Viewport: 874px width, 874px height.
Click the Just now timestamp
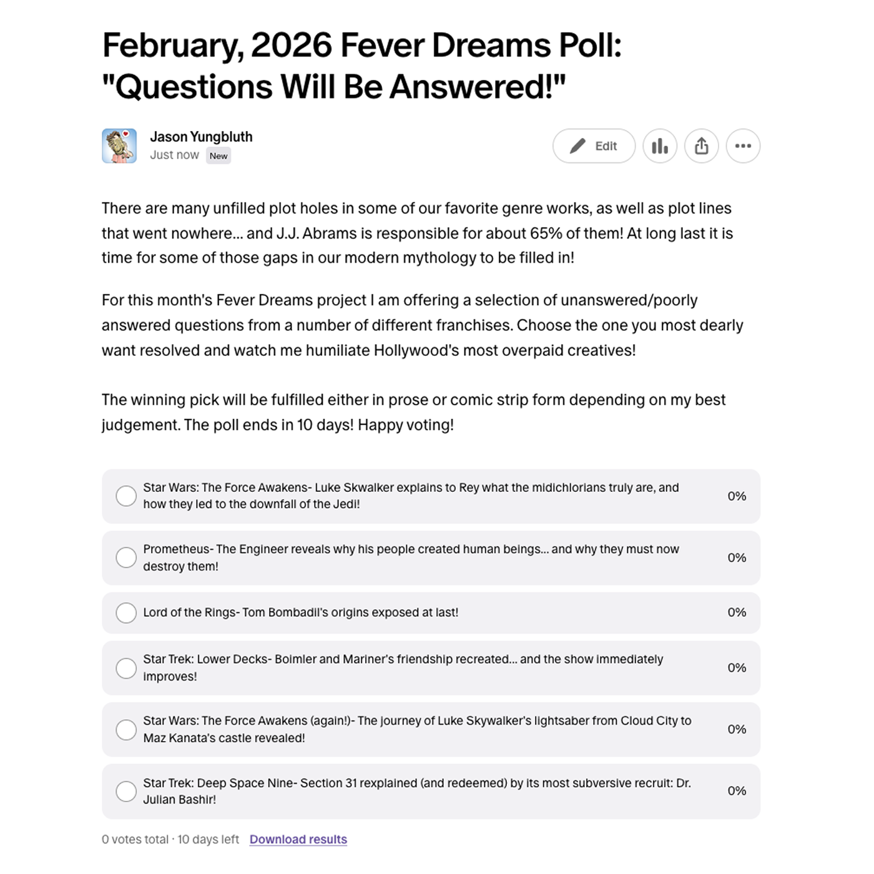click(174, 155)
